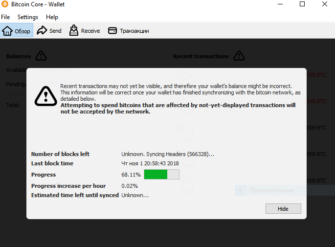The width and height of the screenshot is (335, 247).
Task: Maximize the Bitcoin Core window
Action: pos(302,4)
